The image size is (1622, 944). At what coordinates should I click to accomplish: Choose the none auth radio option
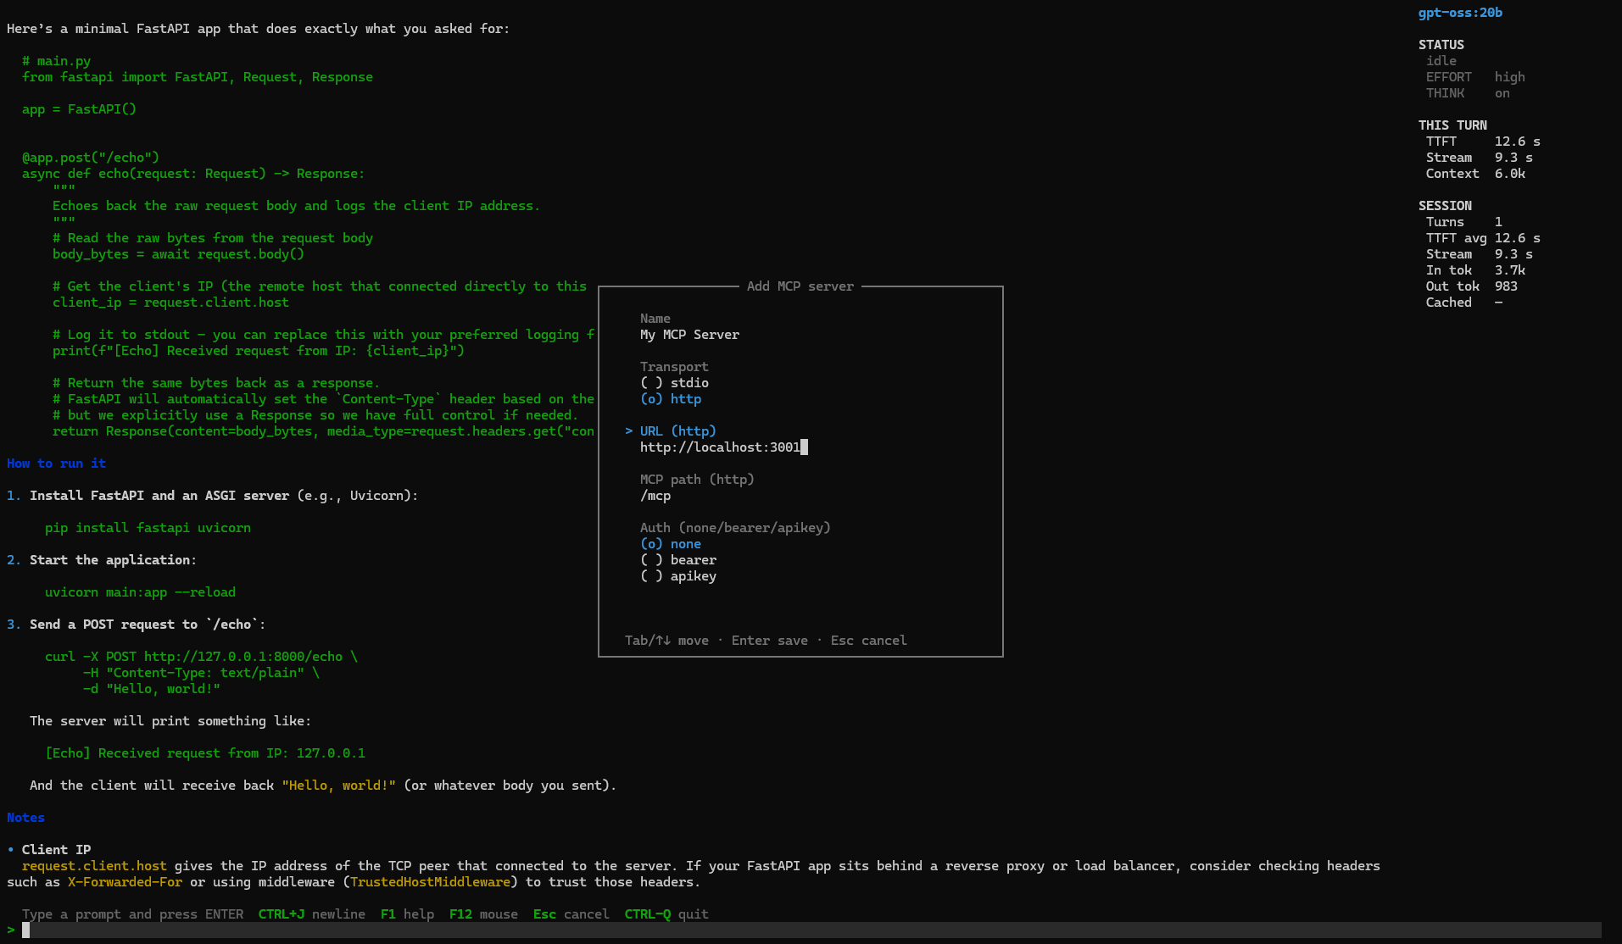tap(671, 544)
